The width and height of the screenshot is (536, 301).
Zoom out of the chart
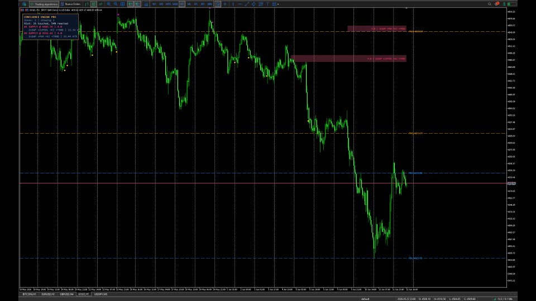[116, 4]
